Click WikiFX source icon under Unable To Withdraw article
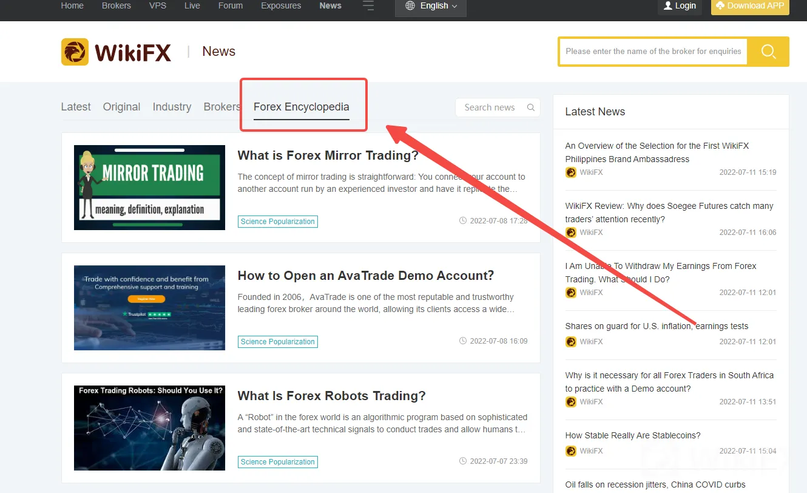The width and height of the screenshot is (807, 493). pyautogui.click(x=570, y=293)
